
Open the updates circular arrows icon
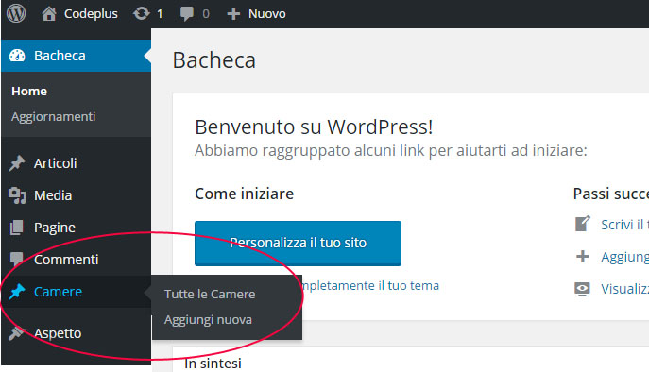(x=141, y=13)
